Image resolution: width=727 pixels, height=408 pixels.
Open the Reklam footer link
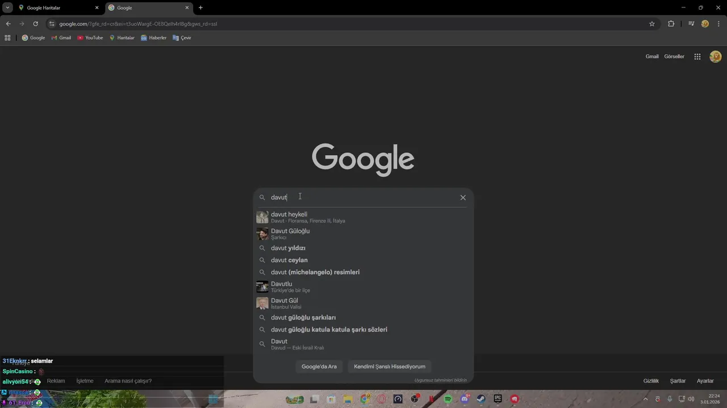pos(56,381)
